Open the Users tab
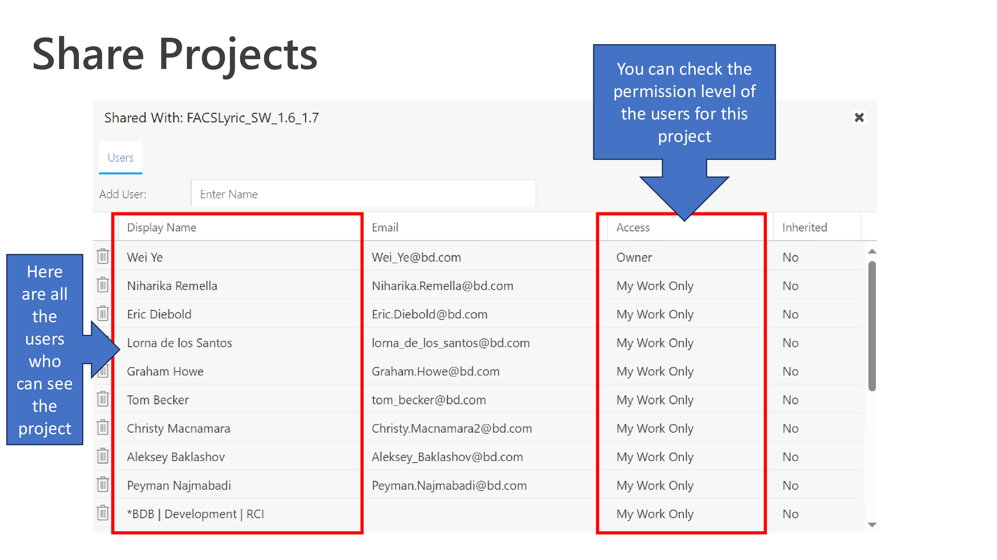 coord(120,158)
